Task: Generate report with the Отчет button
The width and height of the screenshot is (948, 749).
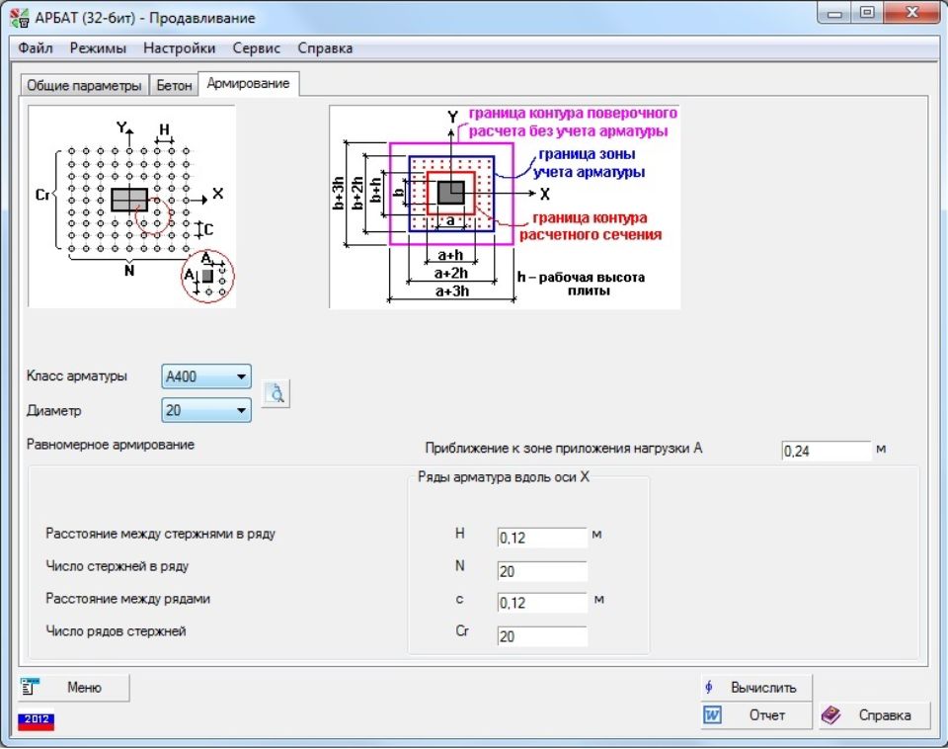Action: (x=755, y=715)
